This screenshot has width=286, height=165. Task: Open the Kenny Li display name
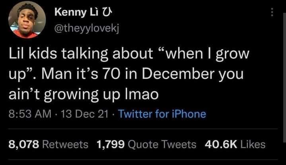[x=76, y=12]
